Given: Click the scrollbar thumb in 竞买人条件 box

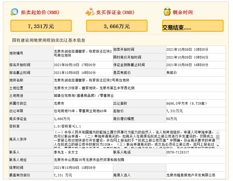Looking at the screenshot, I should click(218, 137).
